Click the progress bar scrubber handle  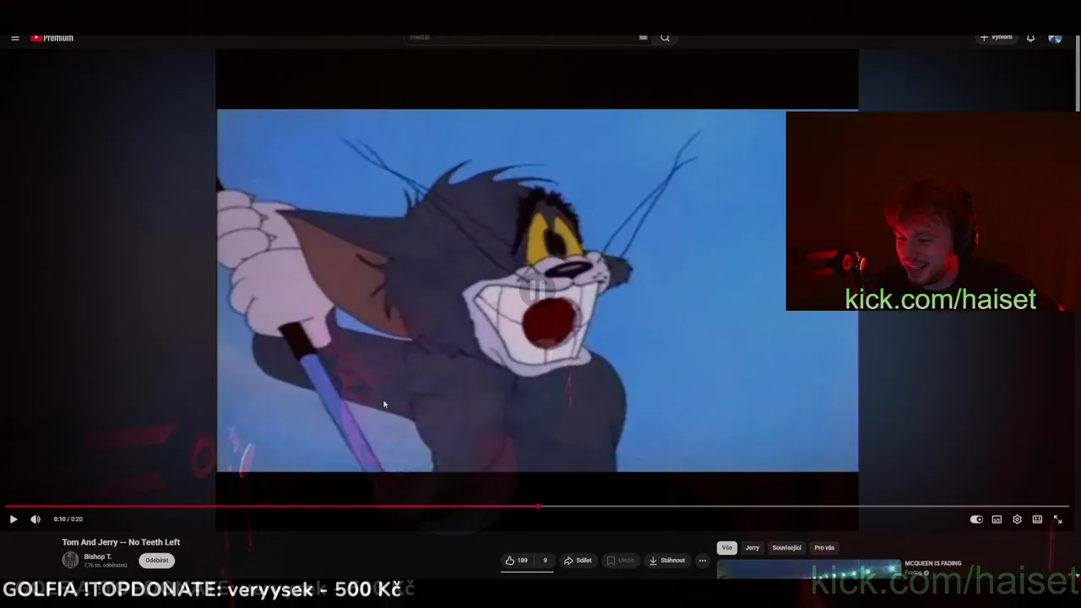click(x=538, y=507)
